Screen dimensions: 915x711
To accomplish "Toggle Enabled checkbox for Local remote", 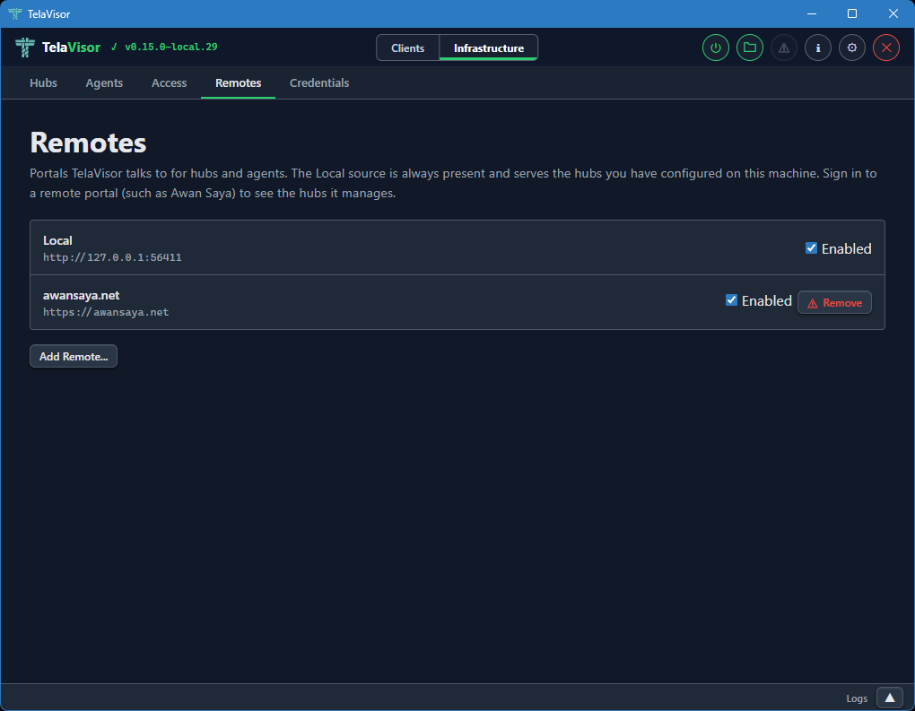I will tap(811, 248).
